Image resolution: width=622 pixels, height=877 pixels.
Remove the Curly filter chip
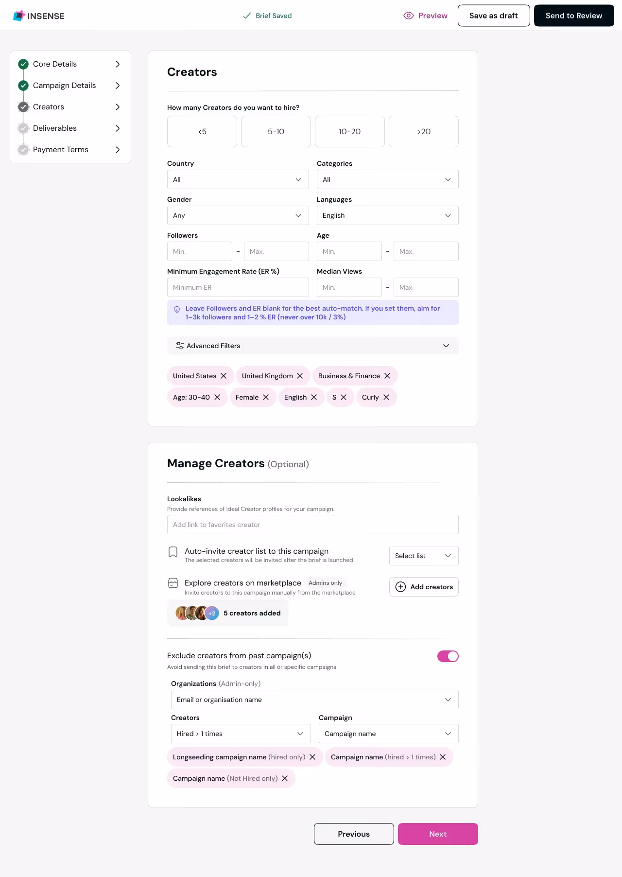(386, 397)
